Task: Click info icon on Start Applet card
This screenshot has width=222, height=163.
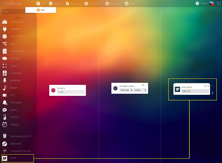Action: point(205,86)
